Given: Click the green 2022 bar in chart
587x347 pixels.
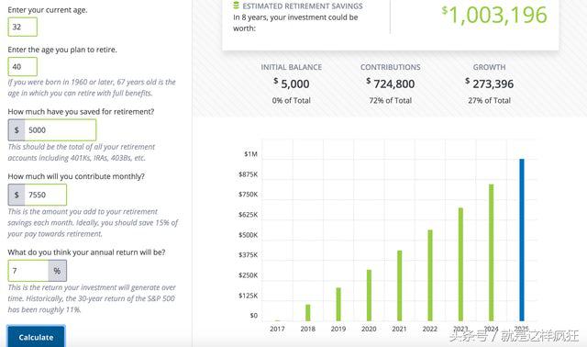Looking at the screenshot, I should pyautogui.click(x=430, y=275).
